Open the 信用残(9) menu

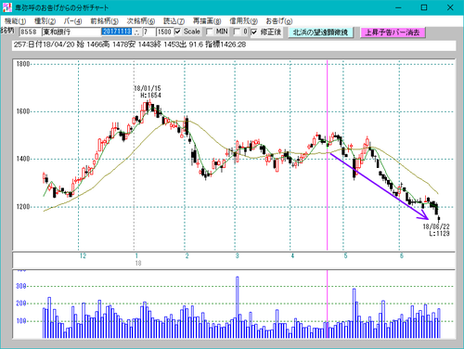point(243,21)
